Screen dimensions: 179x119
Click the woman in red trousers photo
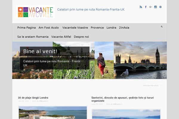(x=104, y=60)
